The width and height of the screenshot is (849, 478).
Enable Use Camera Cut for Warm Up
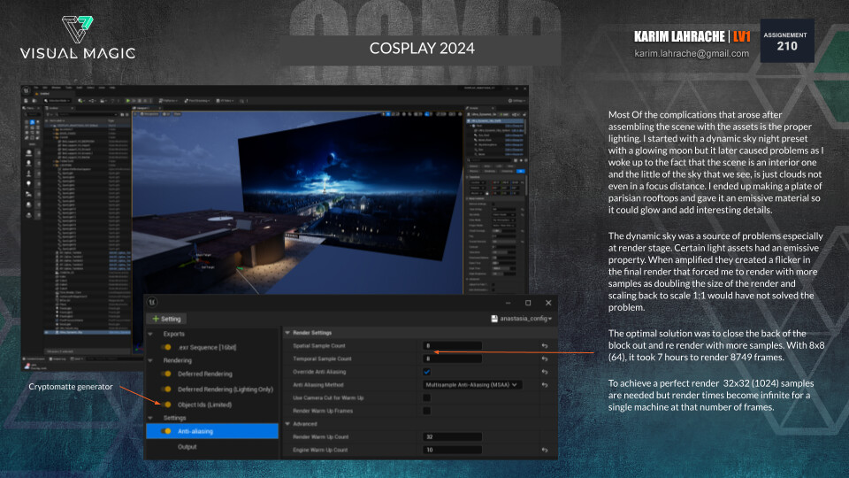pyautogui.click(x=426, y=397)
